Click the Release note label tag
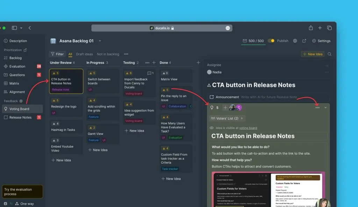This screenshot has width=358, height=207. (60, 90)
